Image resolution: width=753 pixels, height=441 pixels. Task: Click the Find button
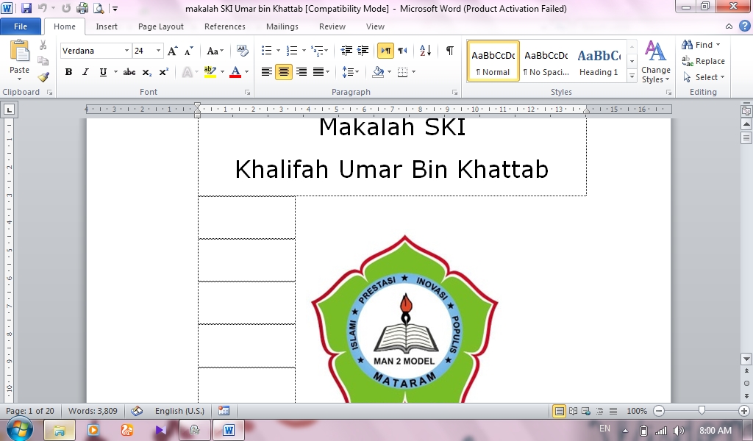tap(701, 45)
